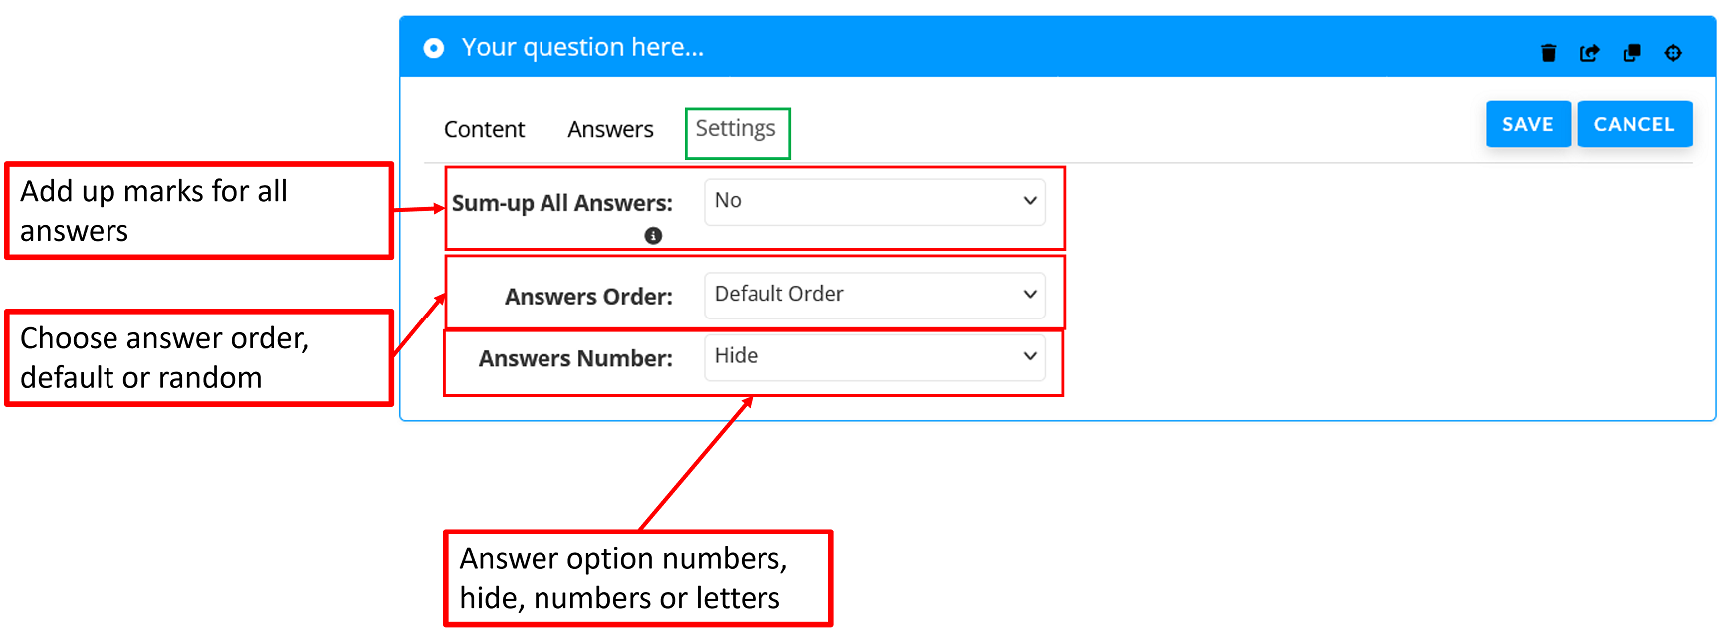Viewport: 1734px width, 637px height.
Task: Click the SAVE button
Action: (x=1528, y=123)
